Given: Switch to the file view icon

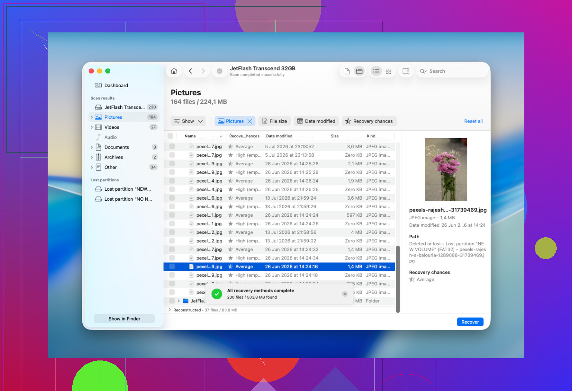Looking at the screenshot, I should click(347, 71).
